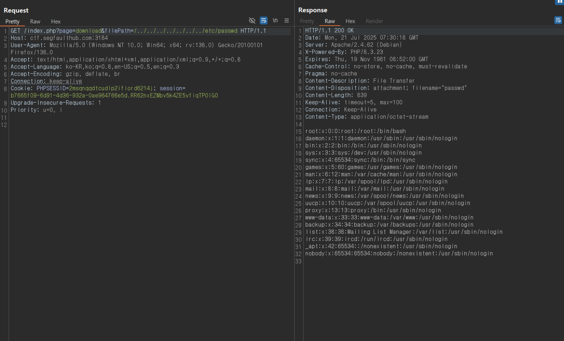
Task: Click the _apt:x:42:65534 passwd entry
Action: pos(381,246)
